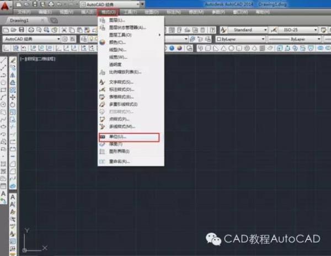The image size is (331, 256).
Task: Open the 文件(F) menu
Action: coord(24,12)
